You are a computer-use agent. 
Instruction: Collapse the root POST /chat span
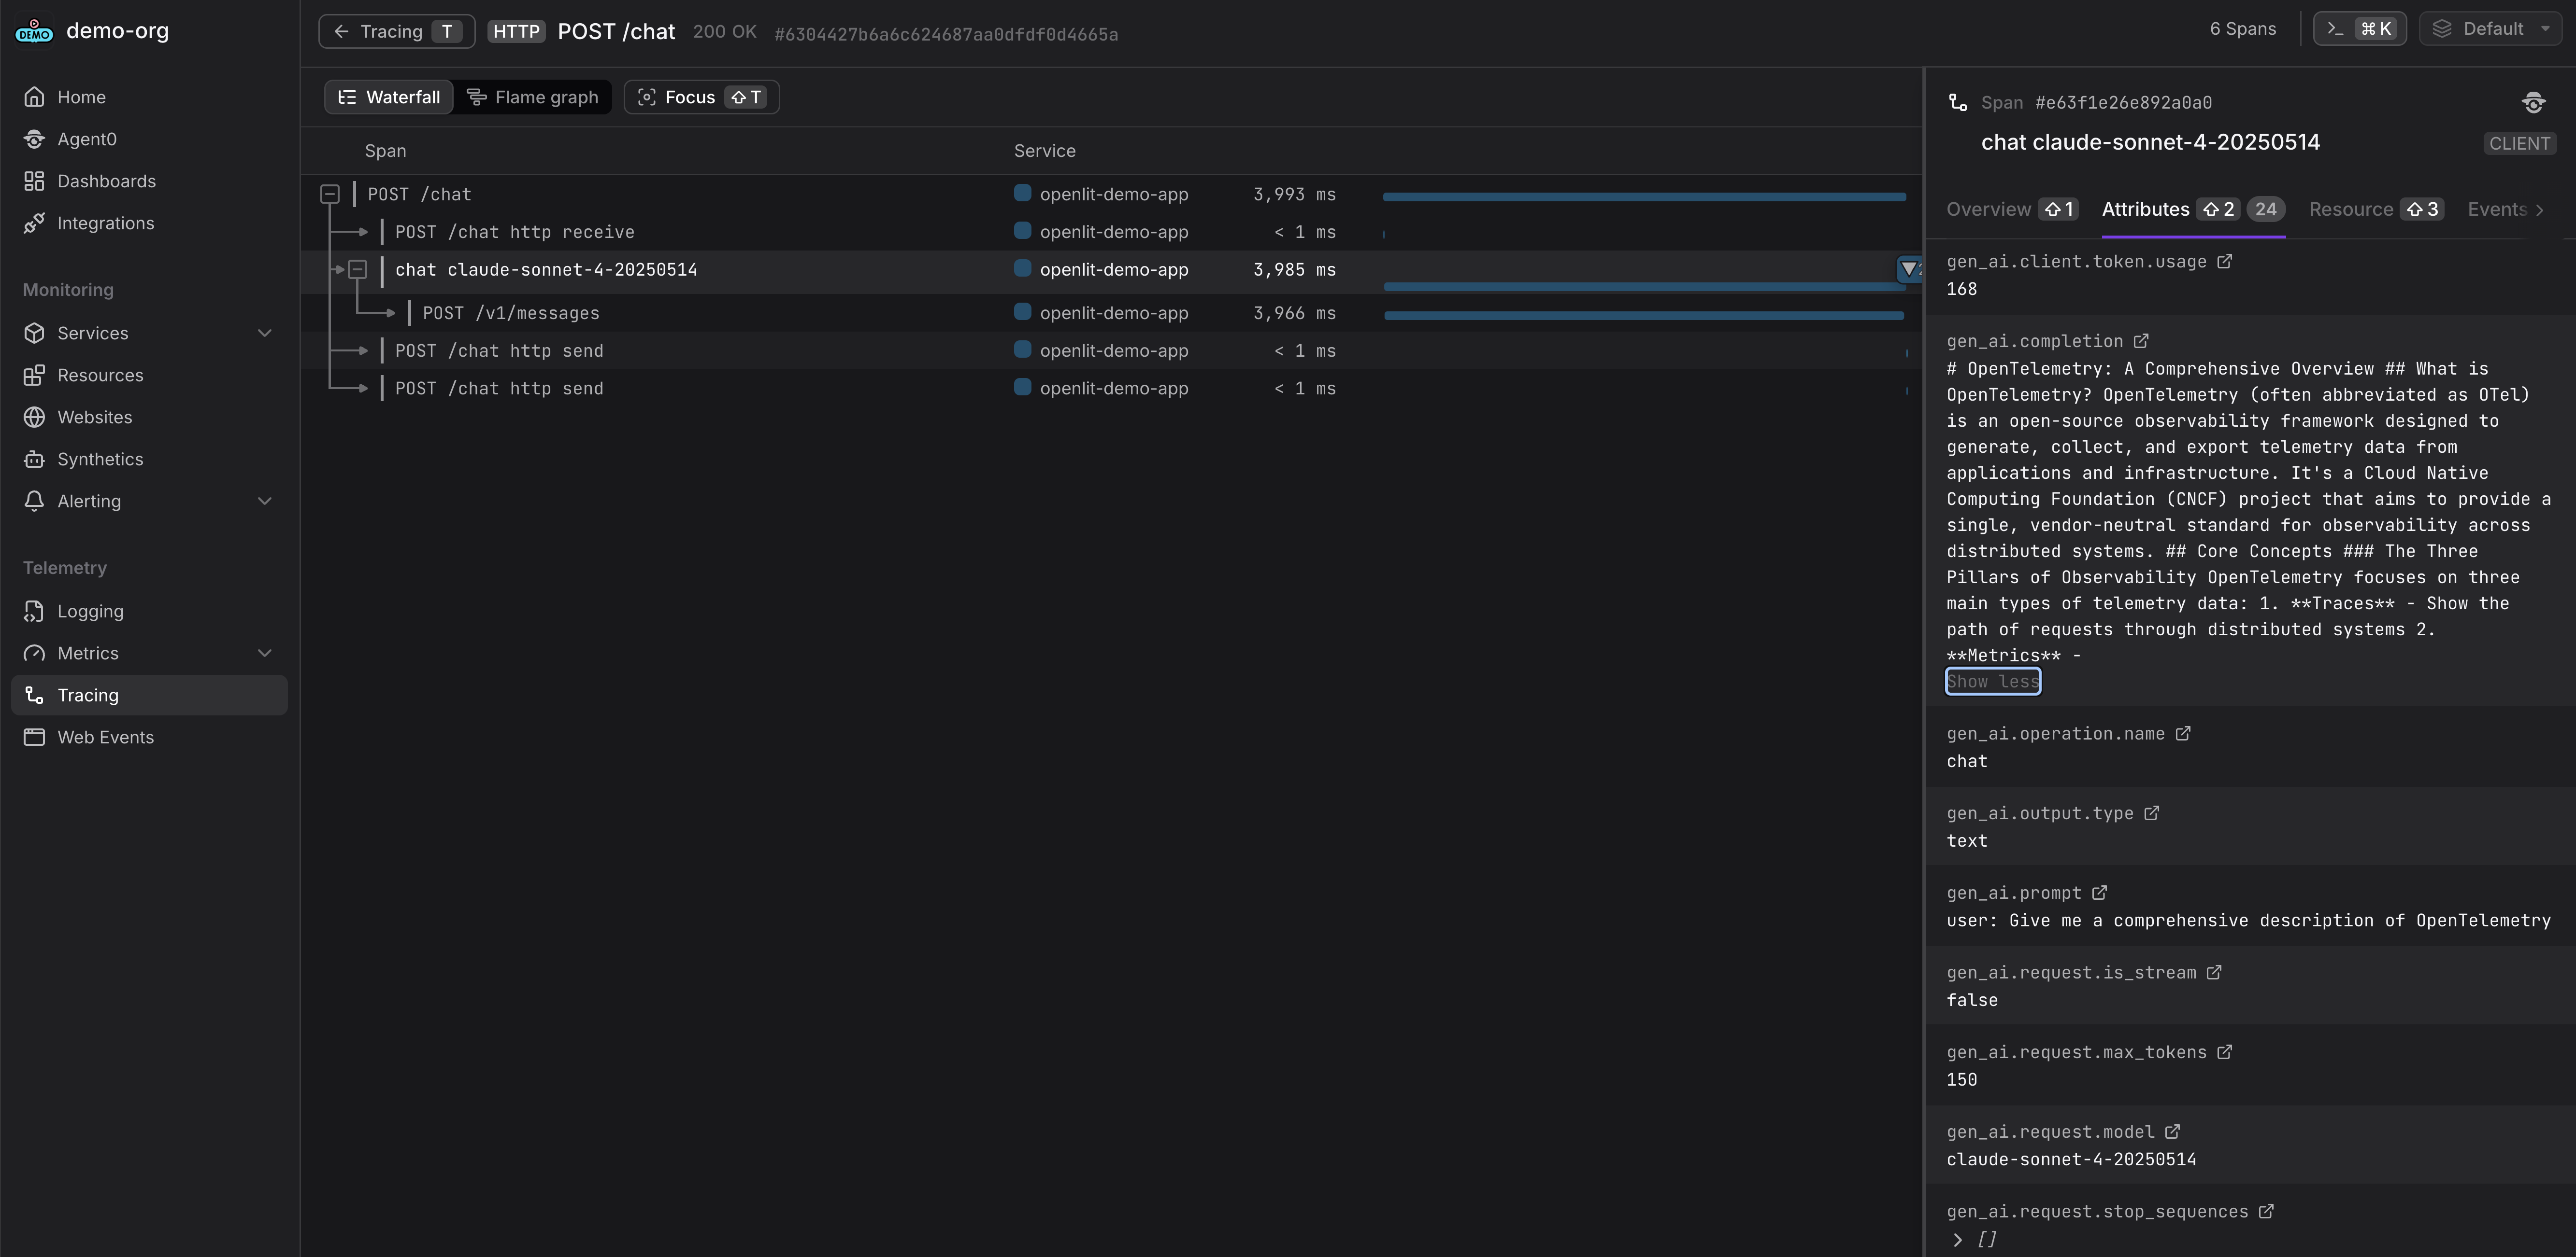click(330, 195)
